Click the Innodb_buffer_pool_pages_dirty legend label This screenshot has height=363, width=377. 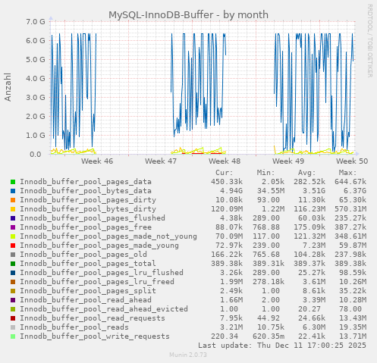click(88, 200)
